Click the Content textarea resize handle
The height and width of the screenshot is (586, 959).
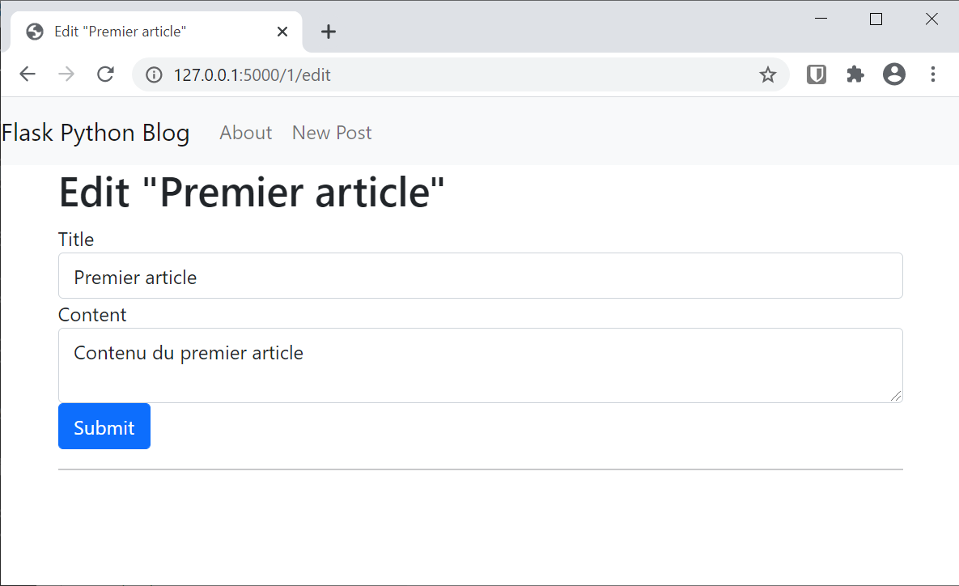896,396
